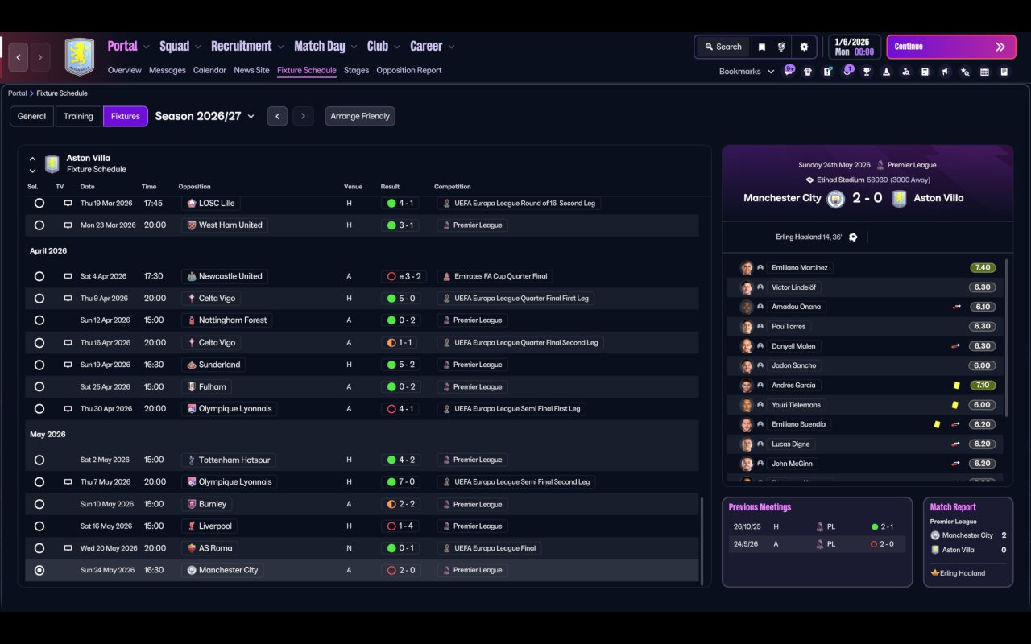Select the Liverpool fixture radio button

[39, 526]
